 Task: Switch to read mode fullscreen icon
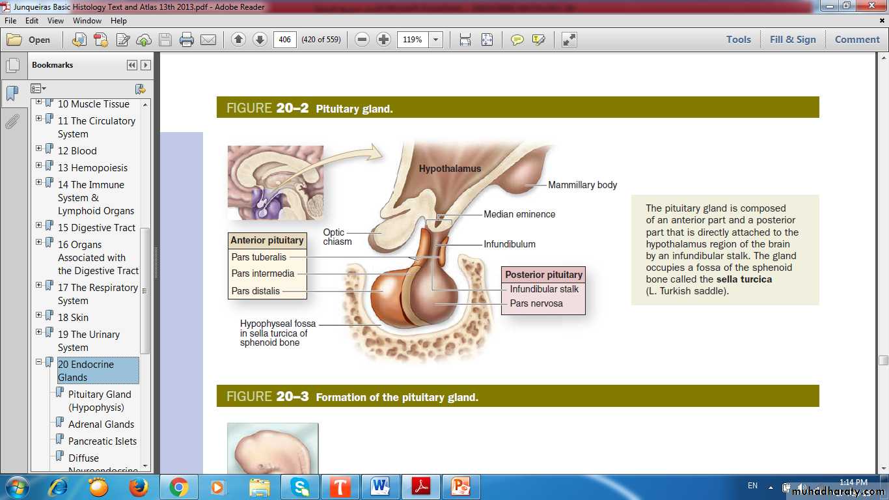pos(569,40)
